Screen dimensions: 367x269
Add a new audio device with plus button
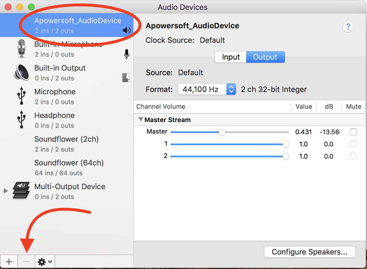click(x=9, y=262)
